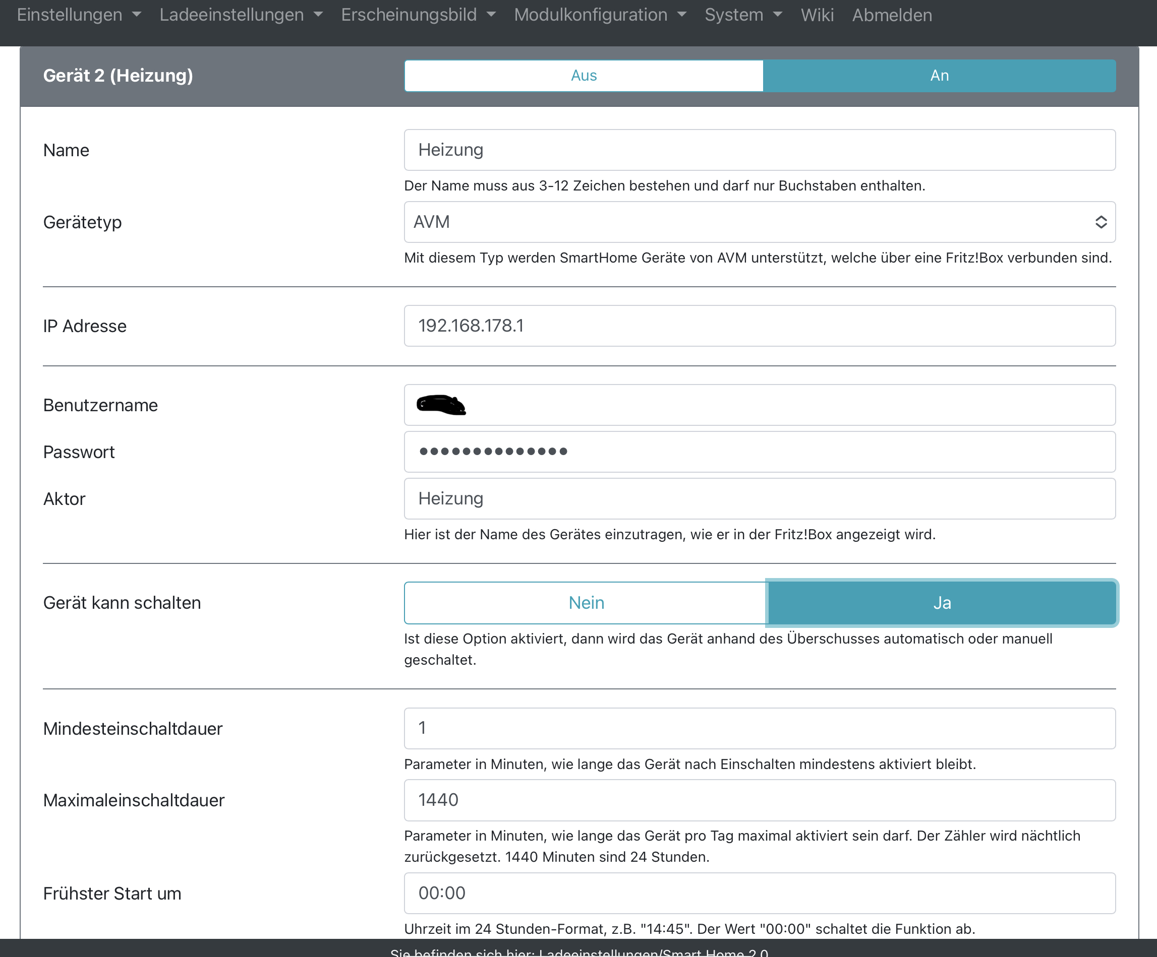The image size is (1157, 957).
Task: Focus the Frühster Start um field
Action: pos(759,892)
